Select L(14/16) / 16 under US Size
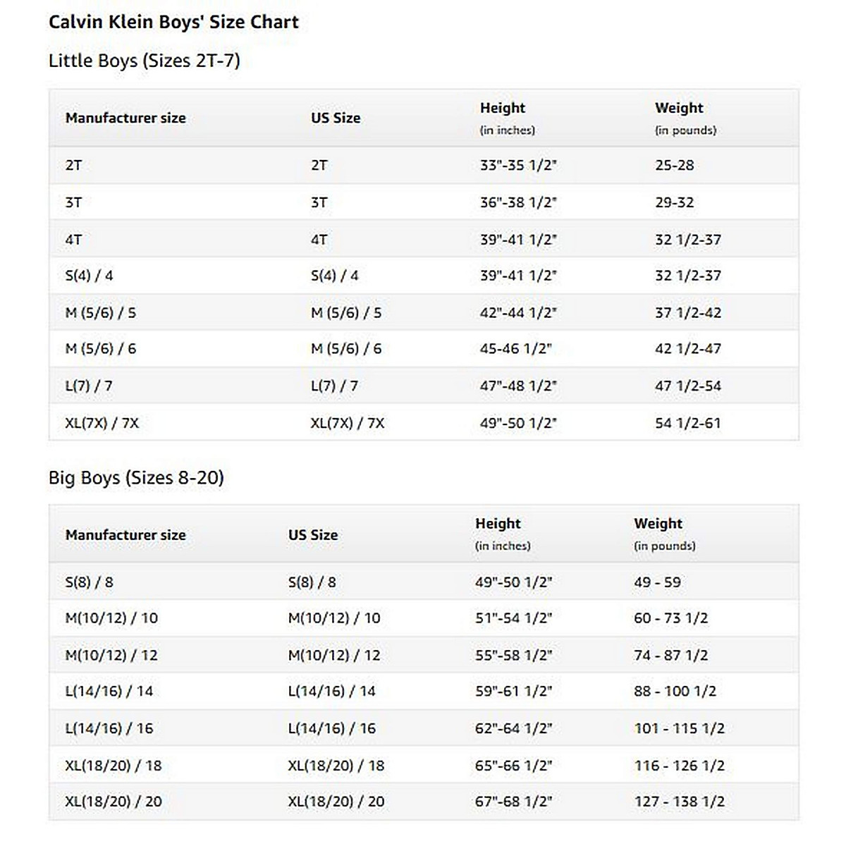 (x=331, y=728)
